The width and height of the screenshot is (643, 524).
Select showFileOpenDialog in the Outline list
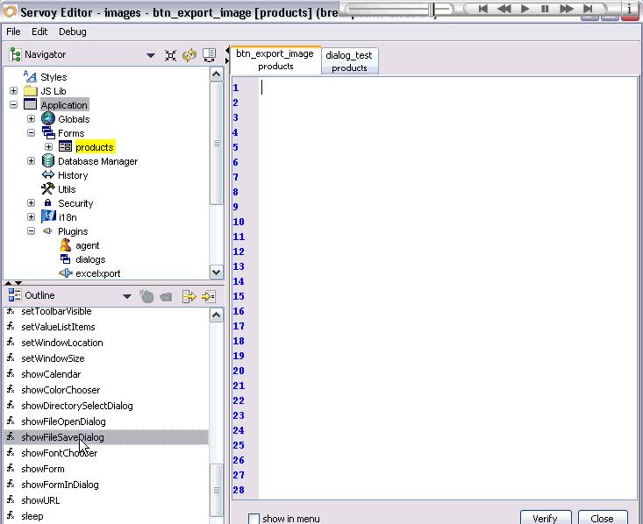tap(63, 421)
